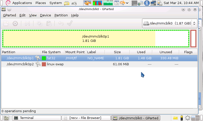
Task: Open the Applications menu in top panel
Action: click(22, 3)
